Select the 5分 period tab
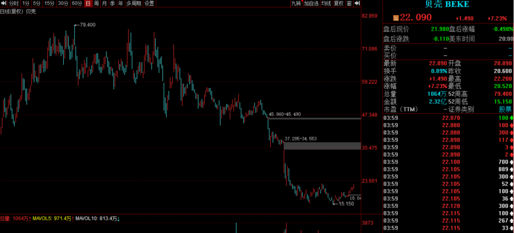514x233 pixels. coord(37,4)
